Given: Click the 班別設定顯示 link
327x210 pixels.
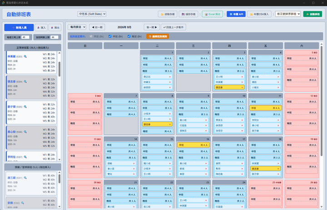Looking at the screenshot, I should (x=78, y=36).
